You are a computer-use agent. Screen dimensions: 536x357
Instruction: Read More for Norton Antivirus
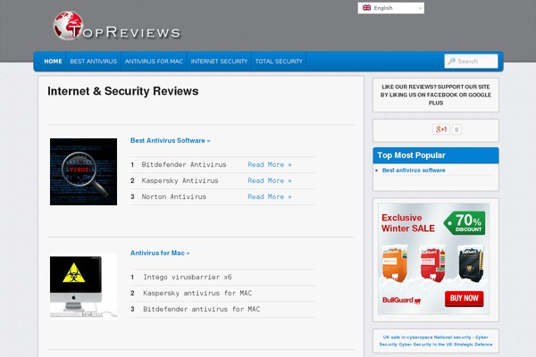point(270,196)
